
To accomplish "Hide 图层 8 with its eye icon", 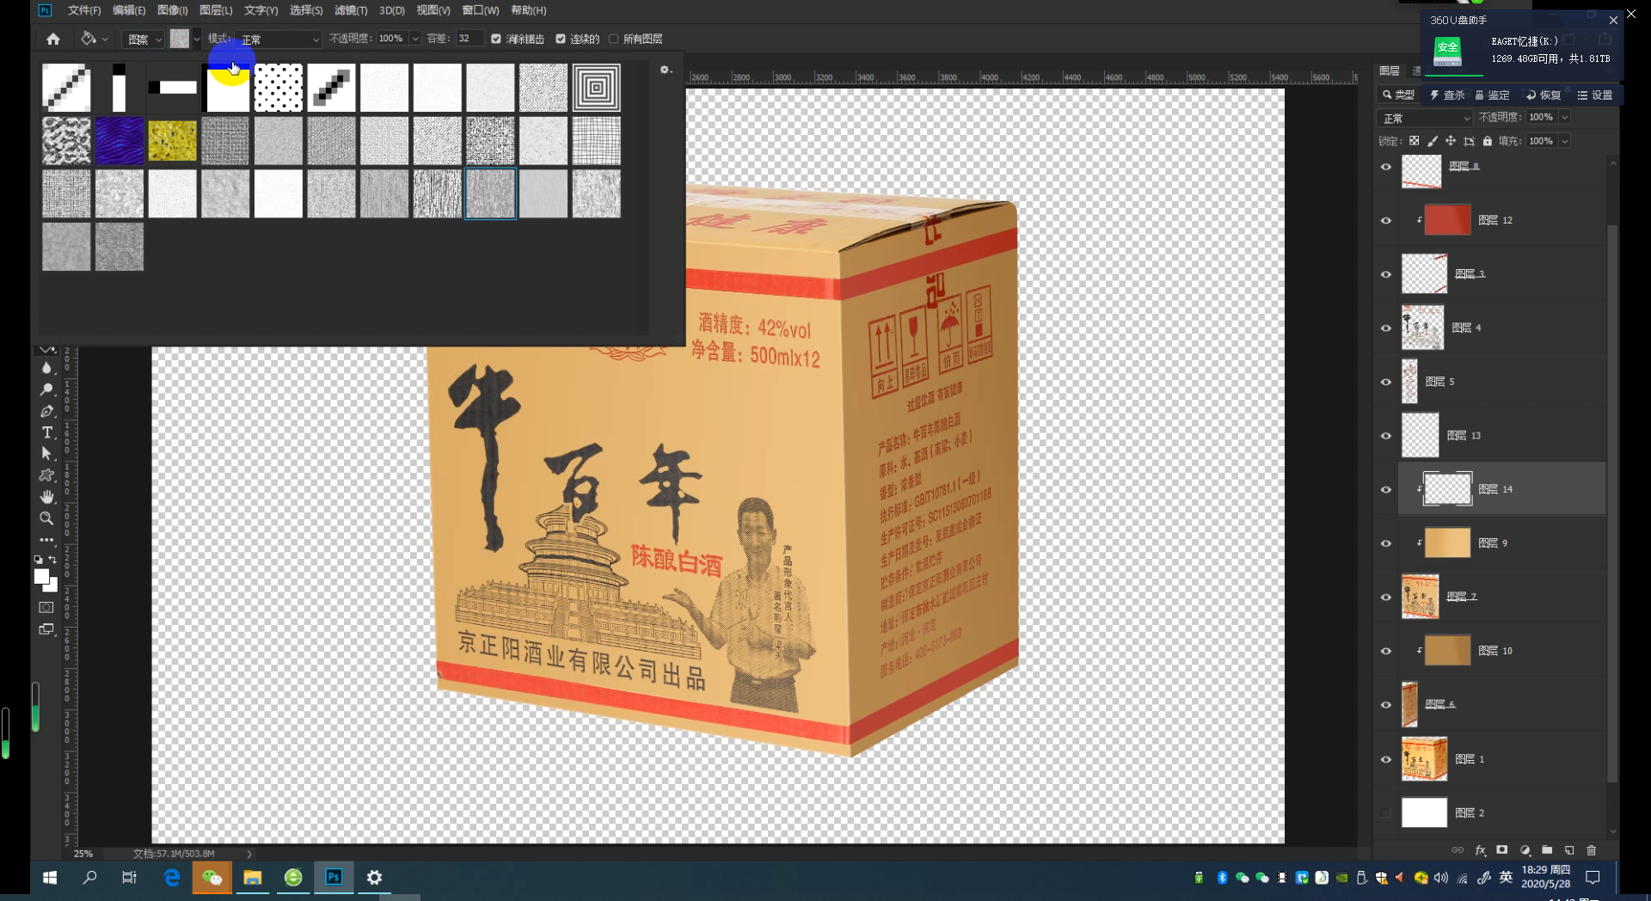I will pyautogui.click(x=1385, y=167).
